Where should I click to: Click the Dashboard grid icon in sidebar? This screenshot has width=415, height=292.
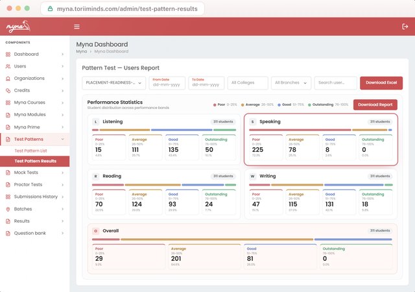[x=8, y=55]
